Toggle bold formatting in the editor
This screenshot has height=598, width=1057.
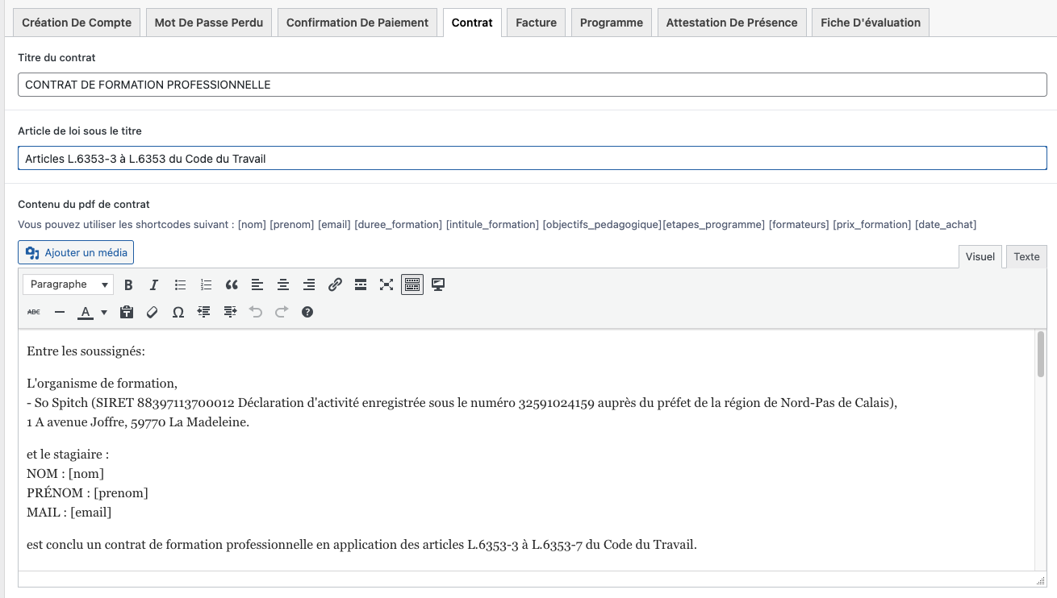(x=128, y=284)
